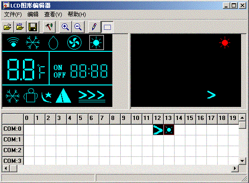Image resolution: width=249 pixels, height=183 pixels.
Task: Select the chevron cell at COM:0 column 12
Action: coord(158,130)
